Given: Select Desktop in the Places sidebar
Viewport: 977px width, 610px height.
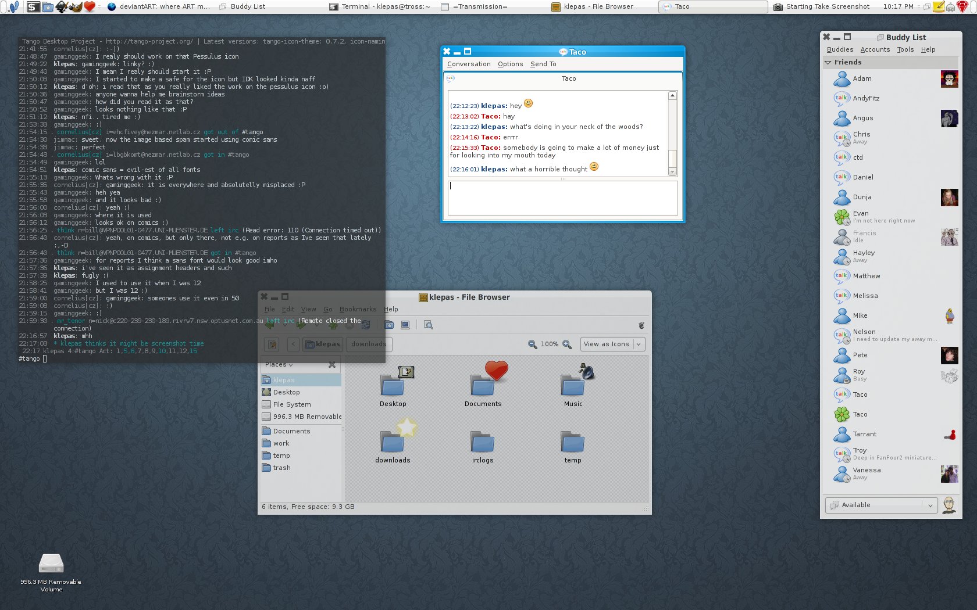Looking at the screenshot, I should [x=301, y=392].
